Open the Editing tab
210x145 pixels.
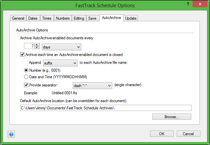(79, 18)
